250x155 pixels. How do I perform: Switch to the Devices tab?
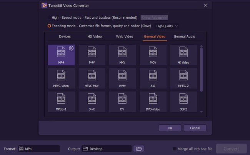point(65,36)
